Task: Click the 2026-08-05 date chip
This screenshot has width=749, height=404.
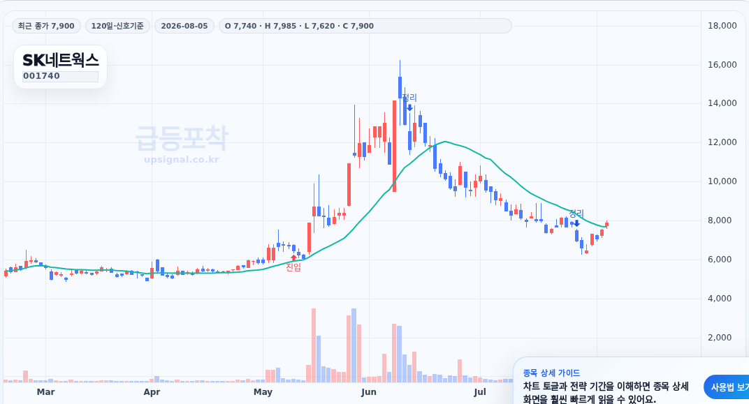Action: coord(184,26)
